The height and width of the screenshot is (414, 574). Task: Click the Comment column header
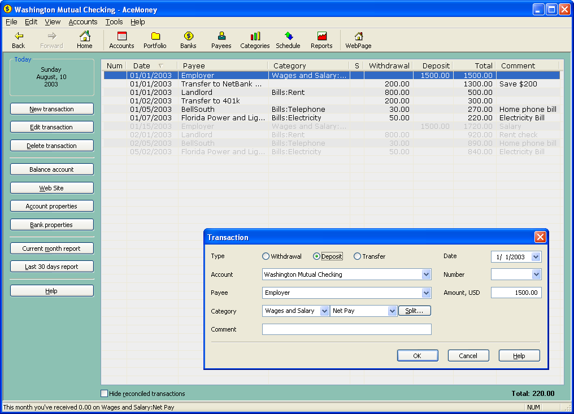tap(528, 66)
